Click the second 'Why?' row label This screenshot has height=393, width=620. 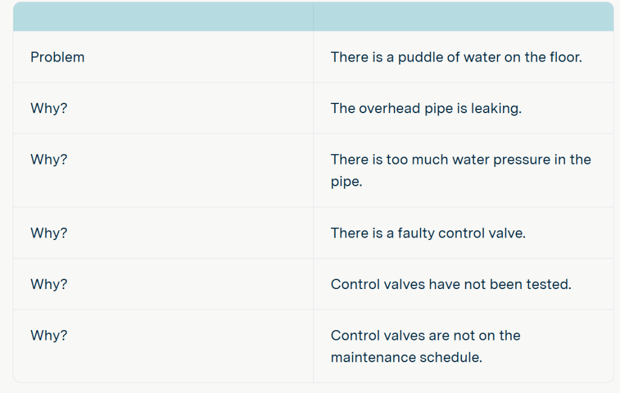coord(48,160)
